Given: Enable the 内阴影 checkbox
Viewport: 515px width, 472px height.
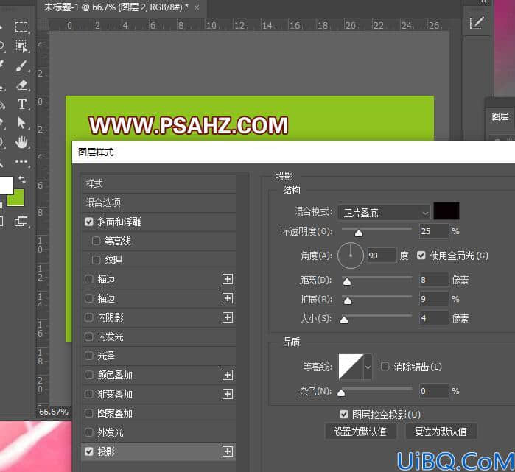Looking at the screenshot, I should pos(88,317).
